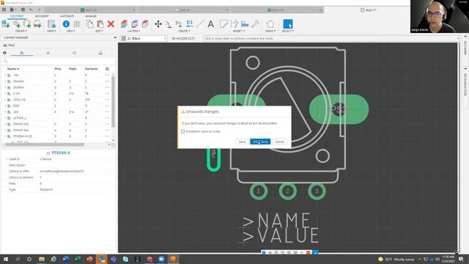This screenshot has width=469, height=264.
Task: Click the fourth create package icon
Action: coord(37,24)
